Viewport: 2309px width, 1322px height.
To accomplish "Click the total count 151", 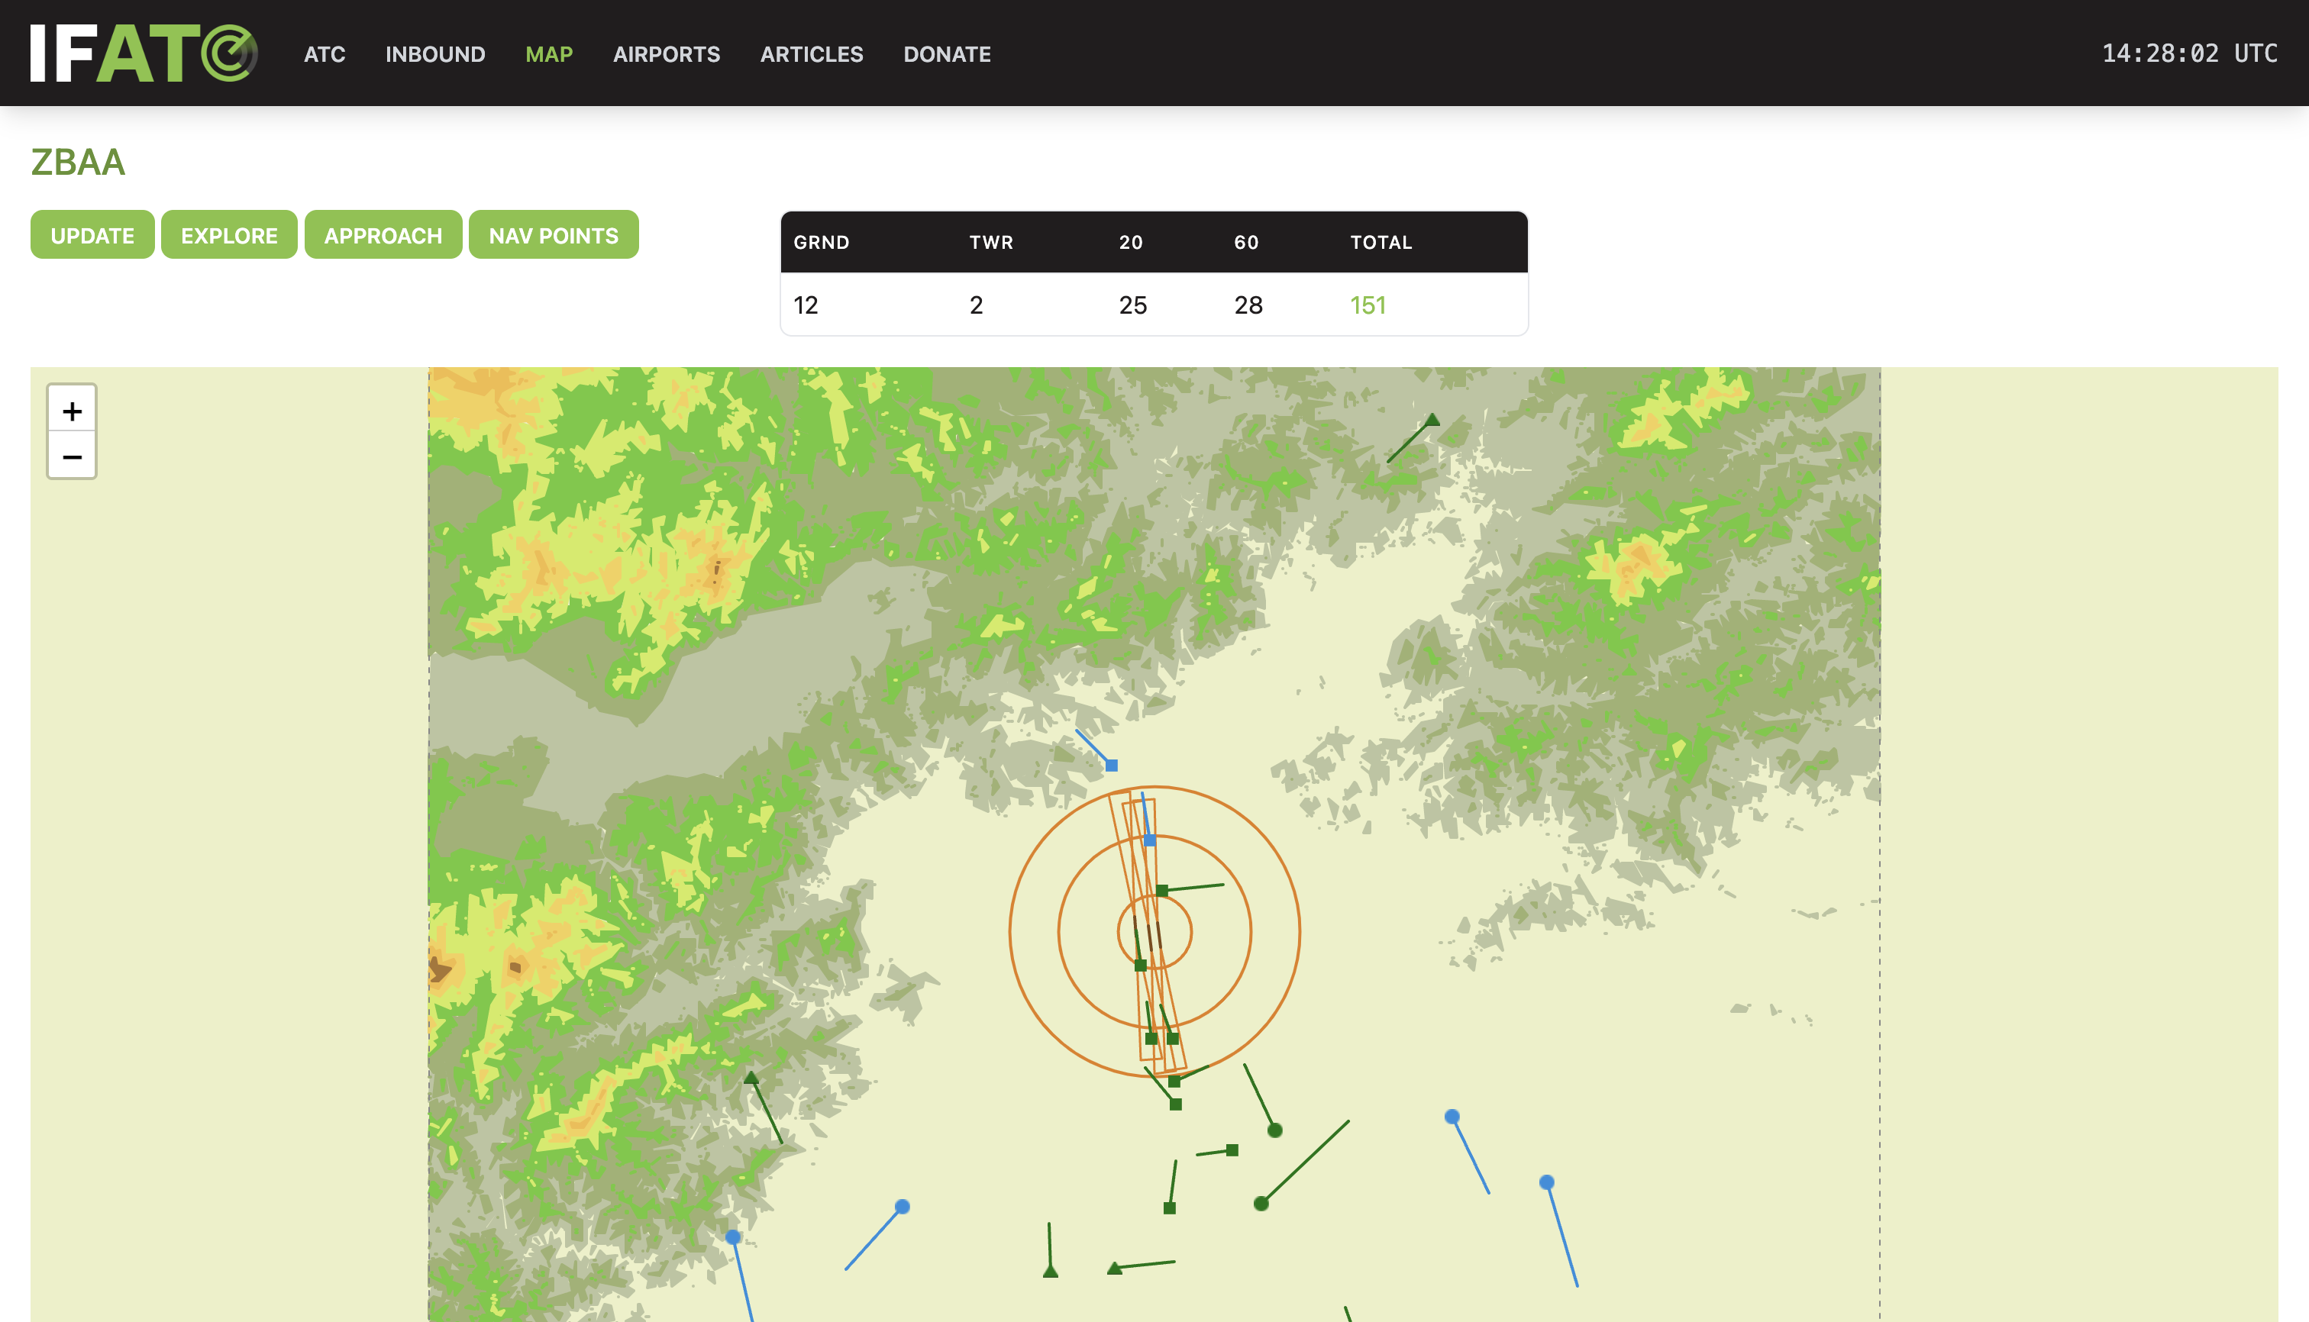I will point(1367,305).
